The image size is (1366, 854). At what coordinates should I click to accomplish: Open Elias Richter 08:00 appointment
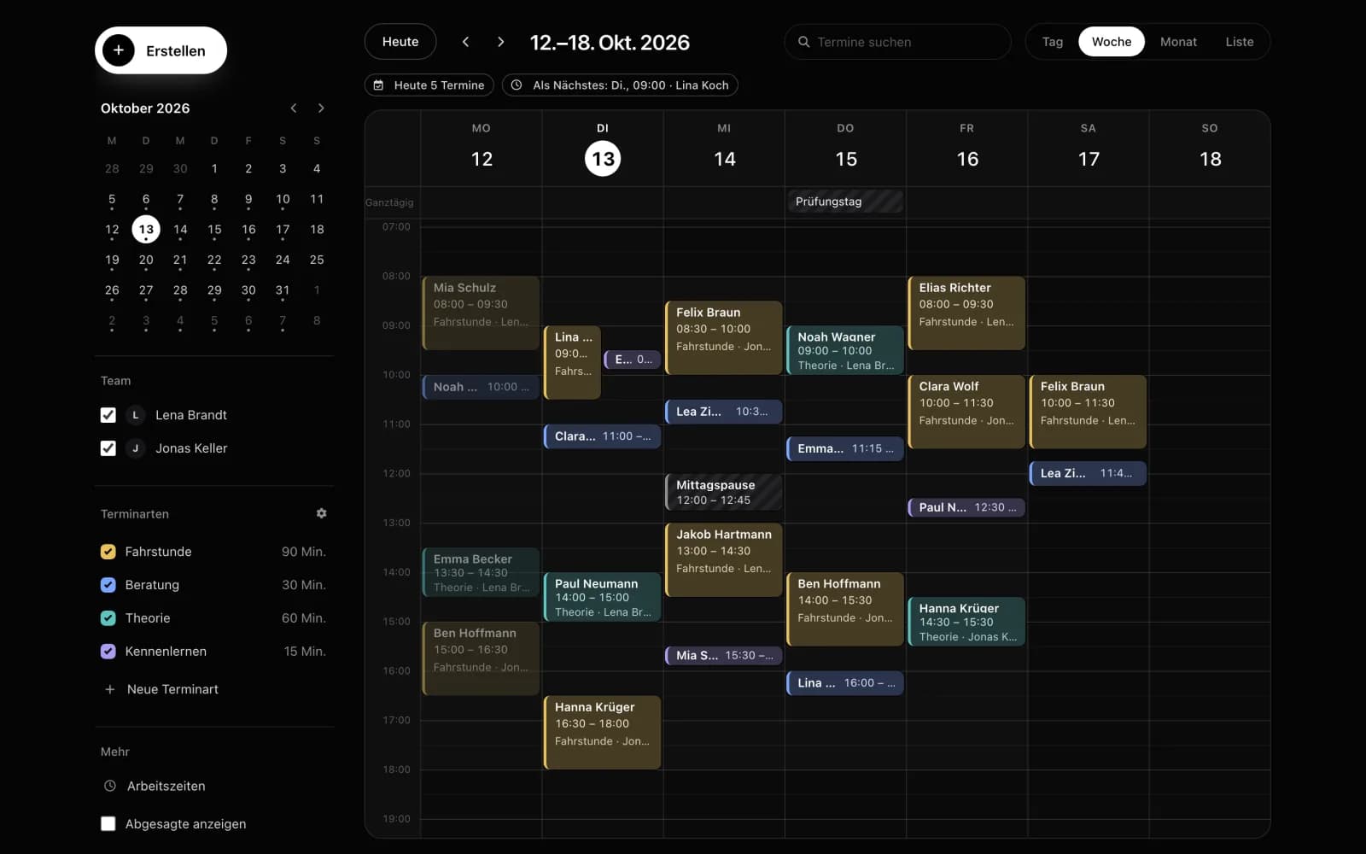pyautogui.click(x=966, y=313)
